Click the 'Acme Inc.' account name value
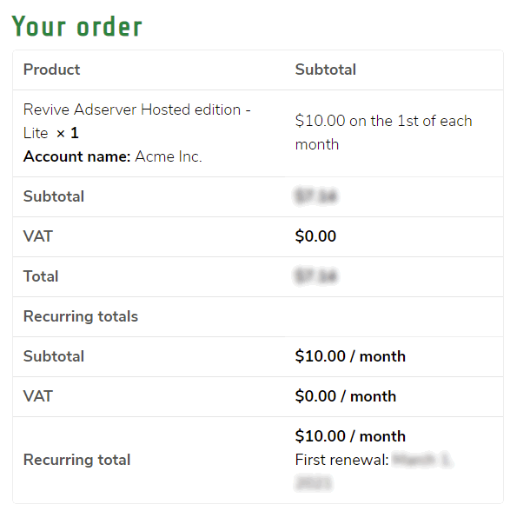Viewport: 510px width, 511px height. click(169, 156)
